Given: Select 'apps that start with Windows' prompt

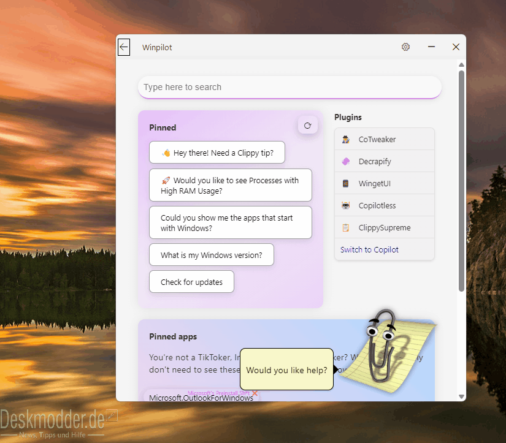Looking at the screenshot, I should pyautogui.click(x=231, y=223).
